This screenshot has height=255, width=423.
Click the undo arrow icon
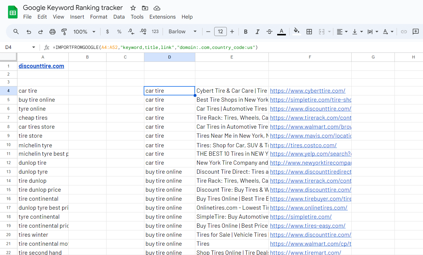(x=29, y=32)
